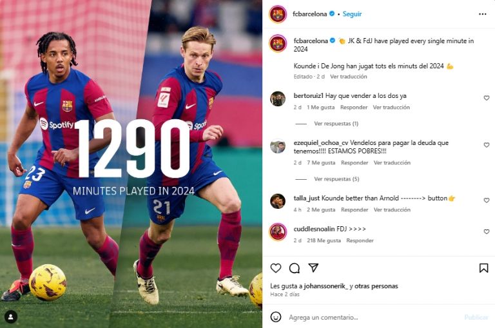The height and width of the screenshot is (328, 495).
Task: Save the post with the bookmark icon
Action: [483, 268]
